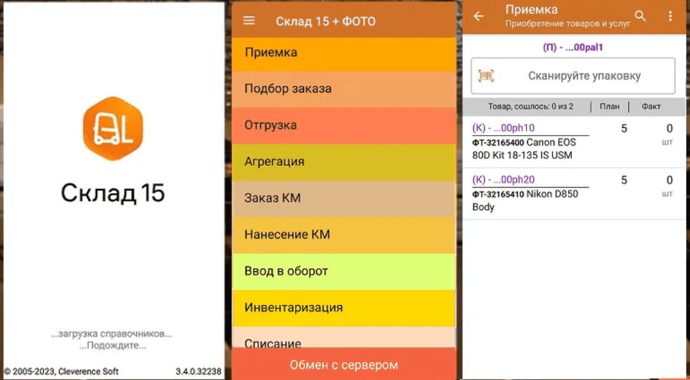
Task: Select Подбор заказа menu item
Action: [x=344, y=89]
